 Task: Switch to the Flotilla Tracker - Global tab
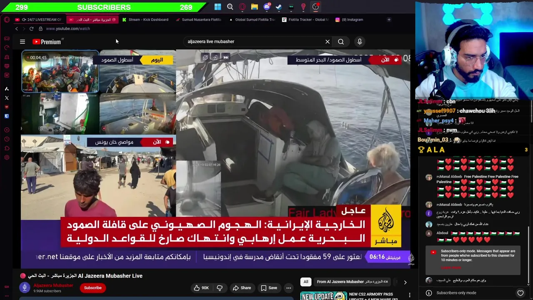click(x=306, y=20)
